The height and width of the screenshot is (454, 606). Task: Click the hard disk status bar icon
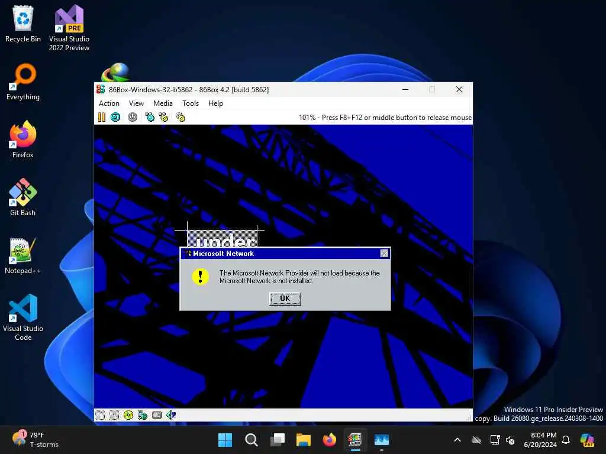pyautogui.click(x=156, y=415)
